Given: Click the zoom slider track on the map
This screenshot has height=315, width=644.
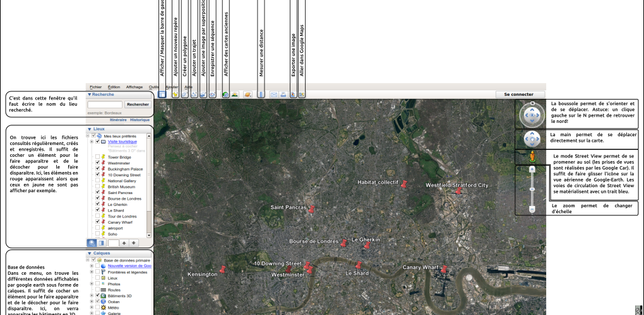Looking at the screenshot, I should (532, 189).
